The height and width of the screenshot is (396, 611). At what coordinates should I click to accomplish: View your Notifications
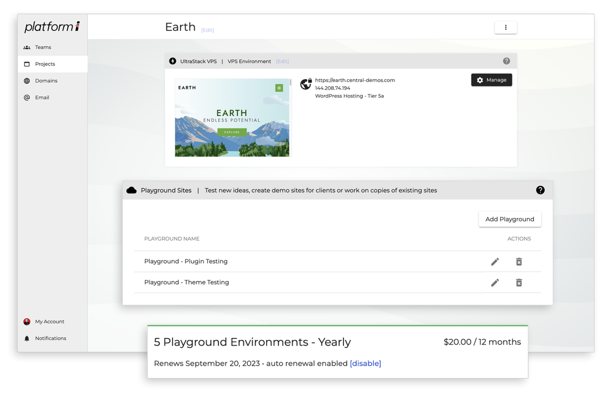click(51, 338)
